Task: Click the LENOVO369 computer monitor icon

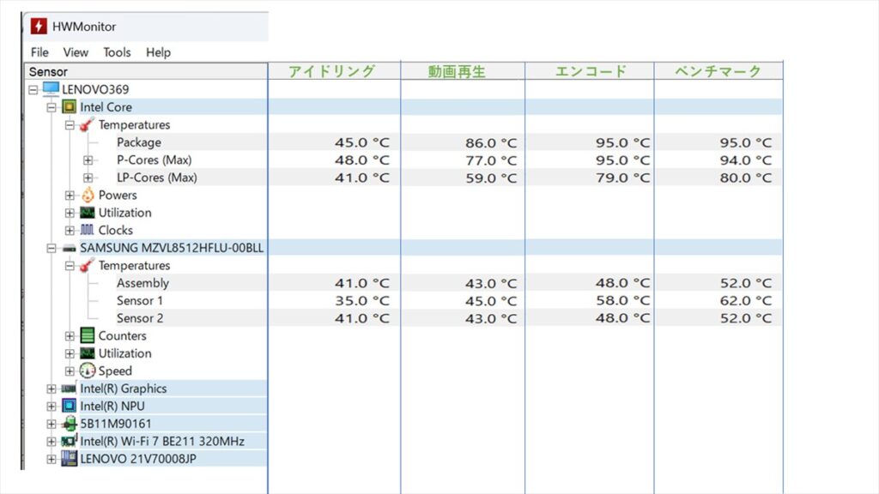Action: (51, 88)
